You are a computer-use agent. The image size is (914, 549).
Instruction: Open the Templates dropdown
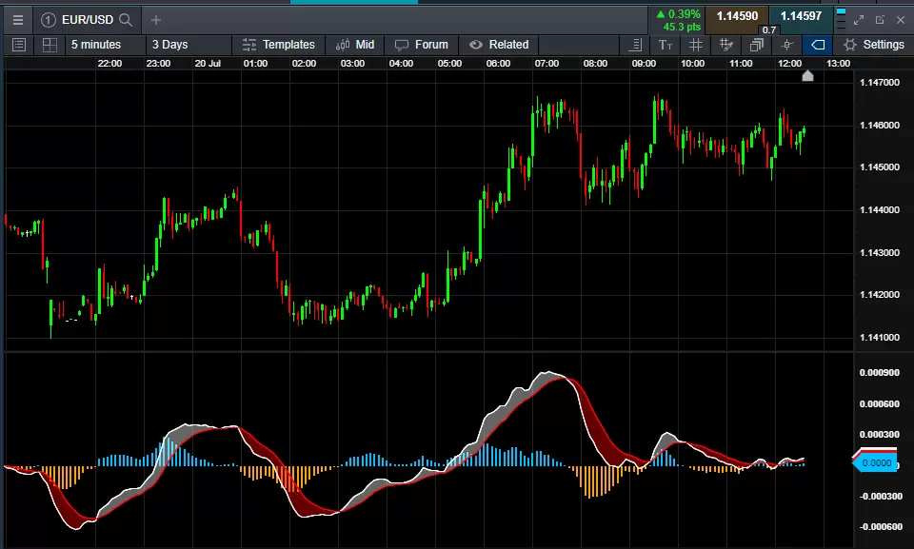click(278, 44)
